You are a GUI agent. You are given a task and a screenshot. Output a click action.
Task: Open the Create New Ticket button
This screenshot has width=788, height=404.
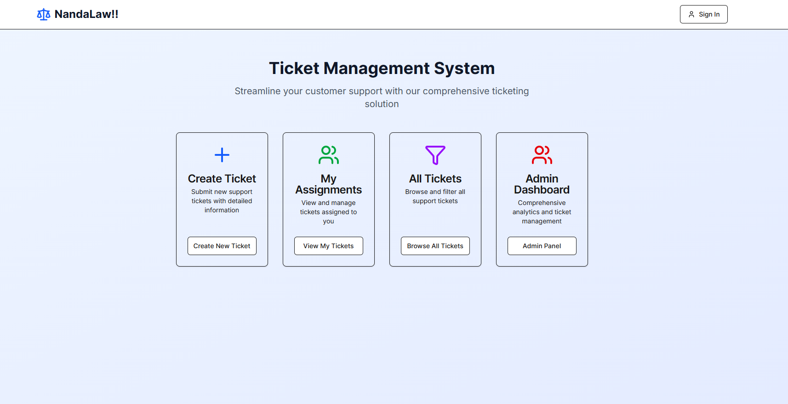point(222,246)
